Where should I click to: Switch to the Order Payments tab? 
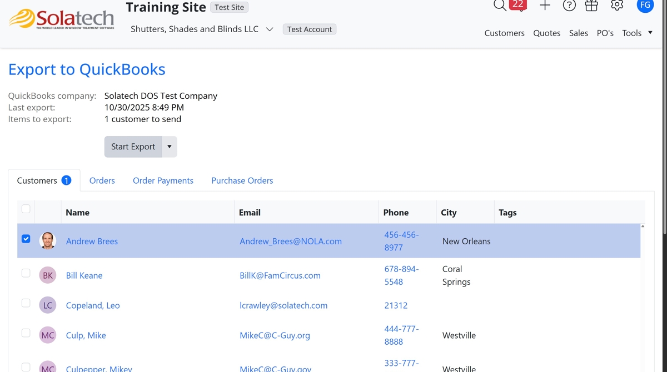163,180
